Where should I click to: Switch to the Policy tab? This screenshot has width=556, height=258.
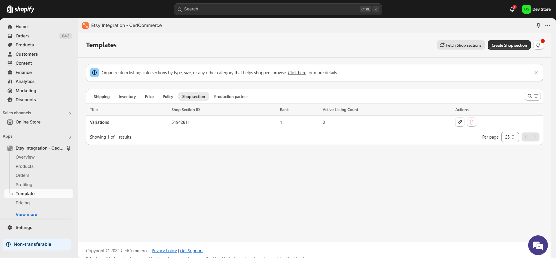[168, 97]
